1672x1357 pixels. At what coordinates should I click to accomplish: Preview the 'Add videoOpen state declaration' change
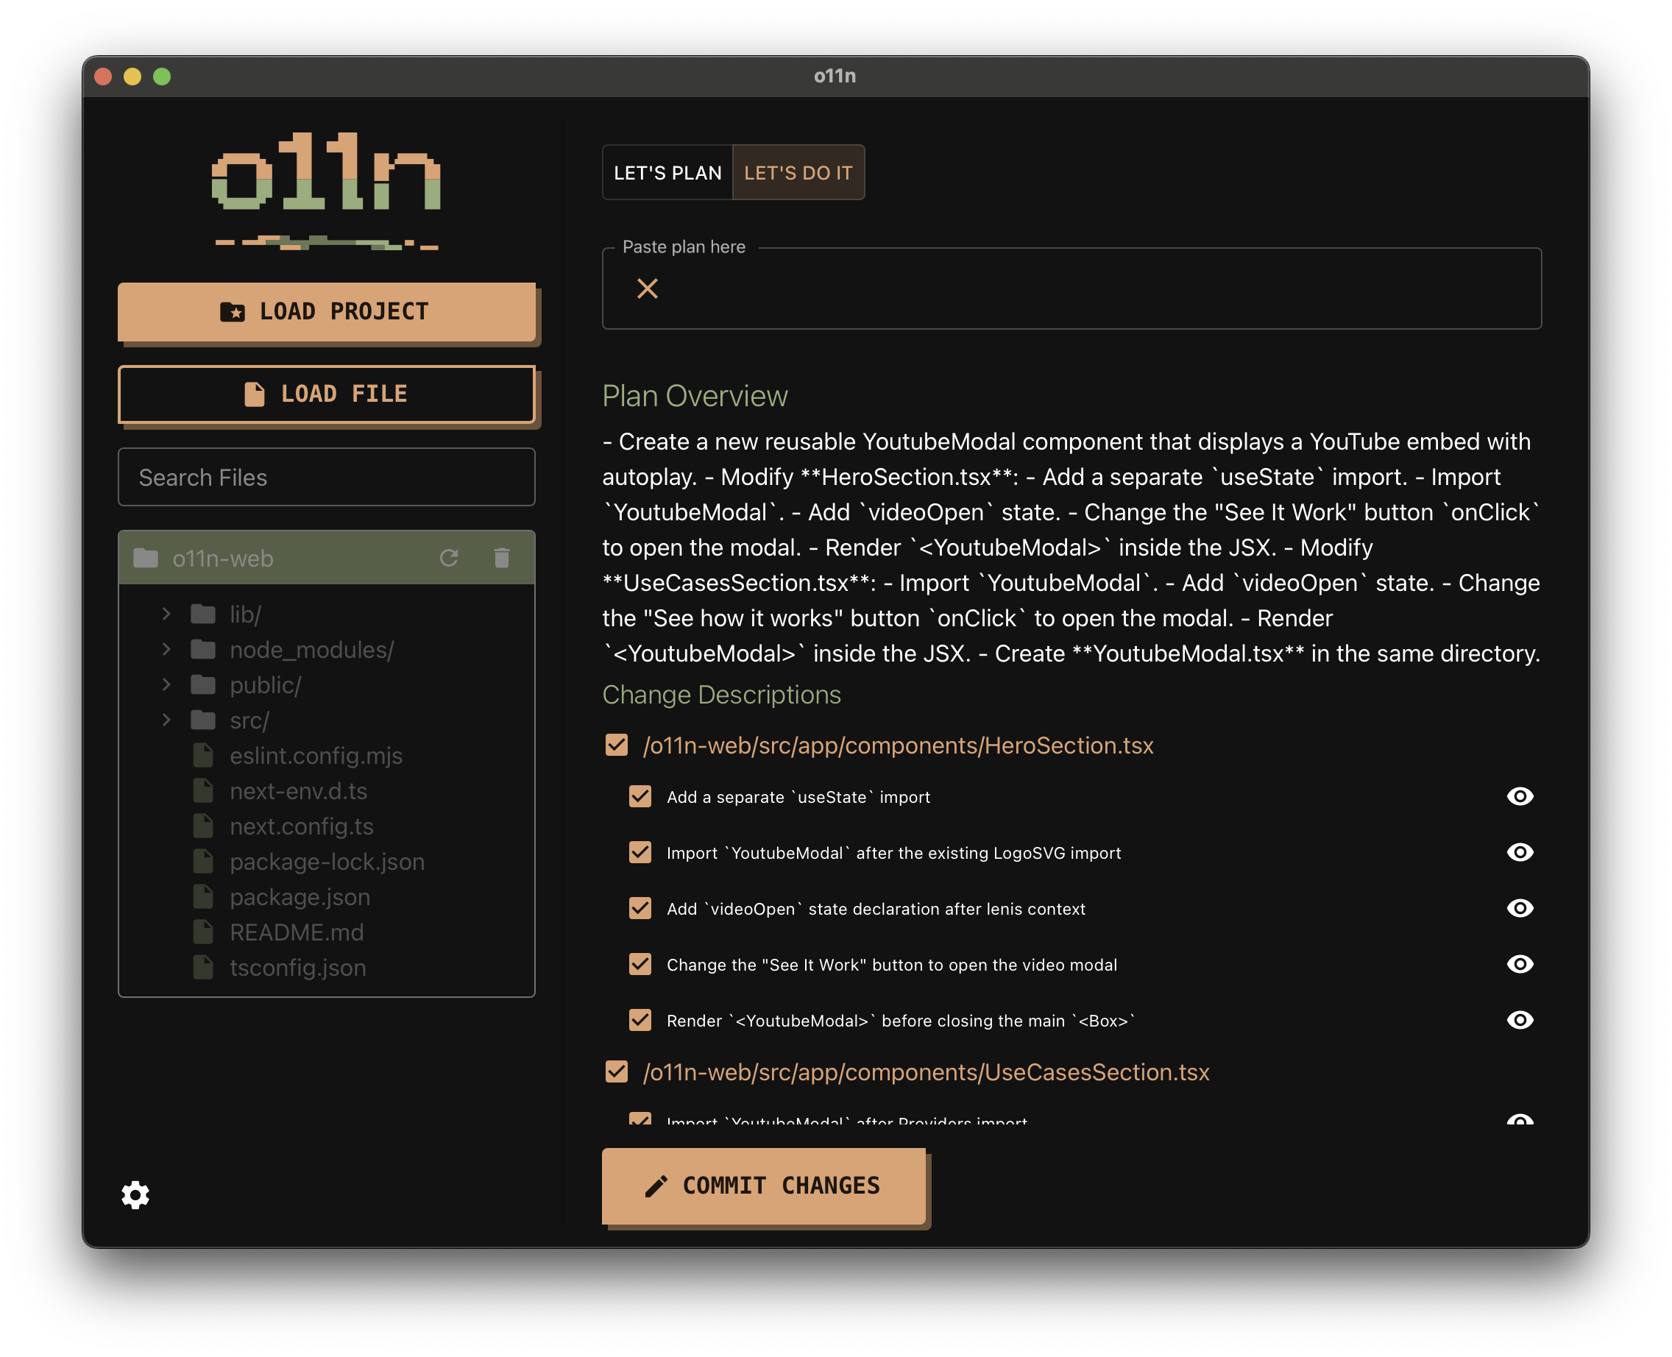(x=1519, y=908)
